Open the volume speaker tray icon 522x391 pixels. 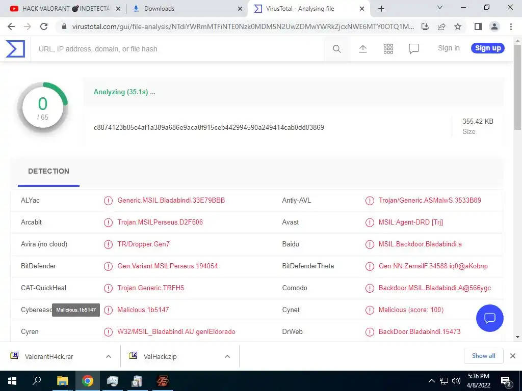(456, 381)
